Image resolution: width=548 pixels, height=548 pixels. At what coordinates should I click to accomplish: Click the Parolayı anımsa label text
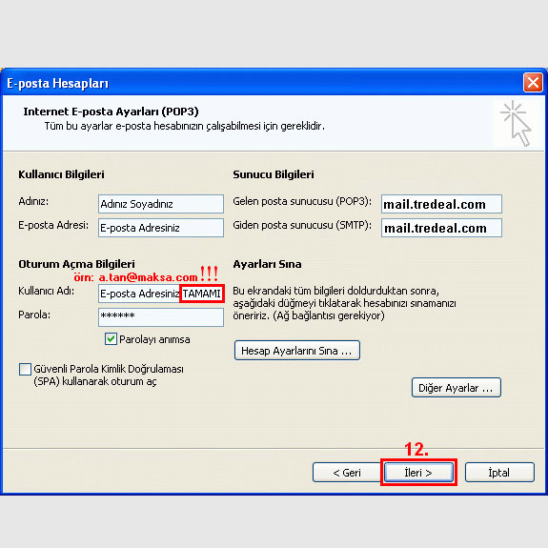154,339
